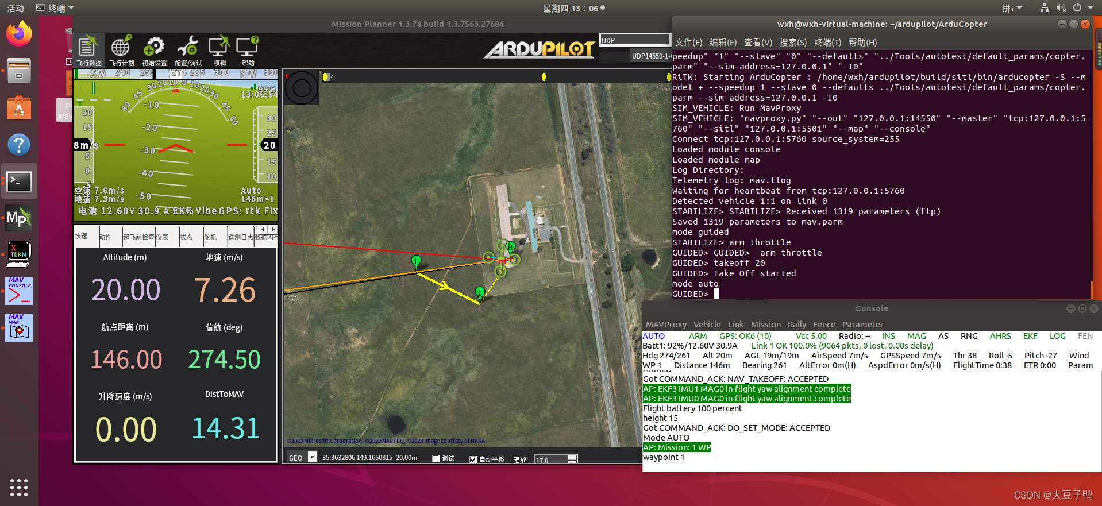Launch Firefox from the dock

pyautogui.click(x=19, y=34)
